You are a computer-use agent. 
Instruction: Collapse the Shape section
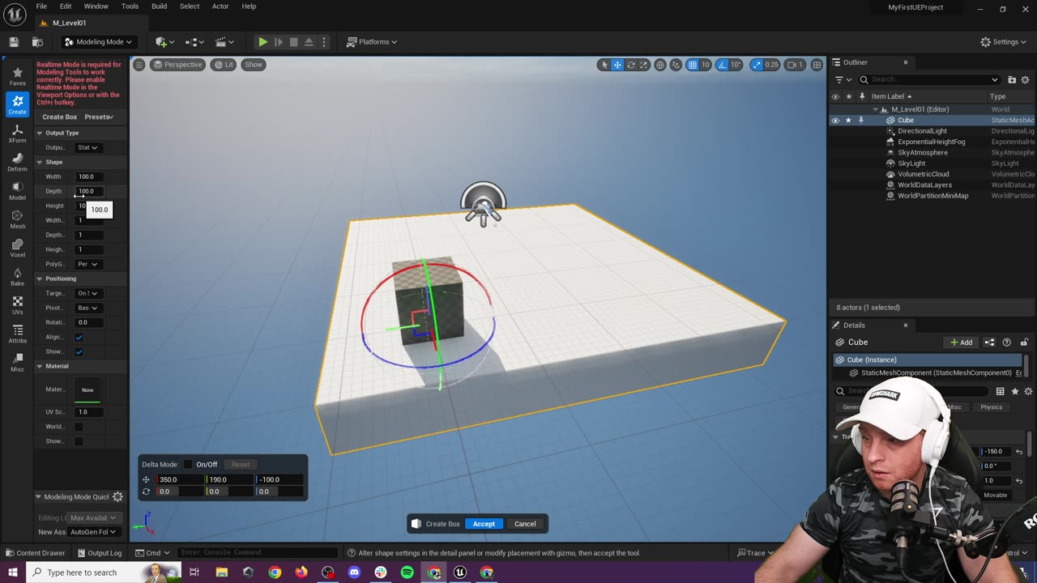39,162
